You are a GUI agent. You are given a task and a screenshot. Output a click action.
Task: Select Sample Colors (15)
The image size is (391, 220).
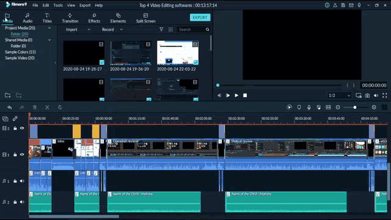pyautogui.click(x=20, y=52)
